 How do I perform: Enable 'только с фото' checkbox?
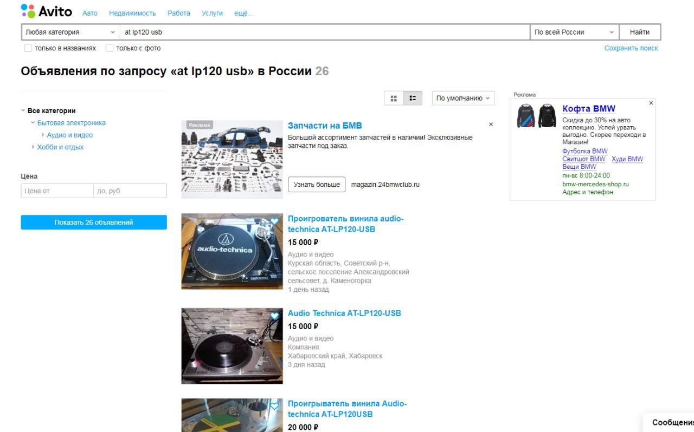pyautogui.click(x=110, y=48)
